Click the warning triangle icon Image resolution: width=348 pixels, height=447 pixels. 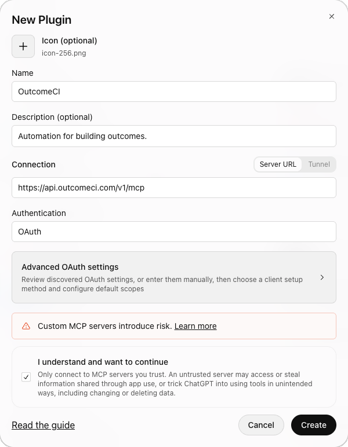point(26,326)
